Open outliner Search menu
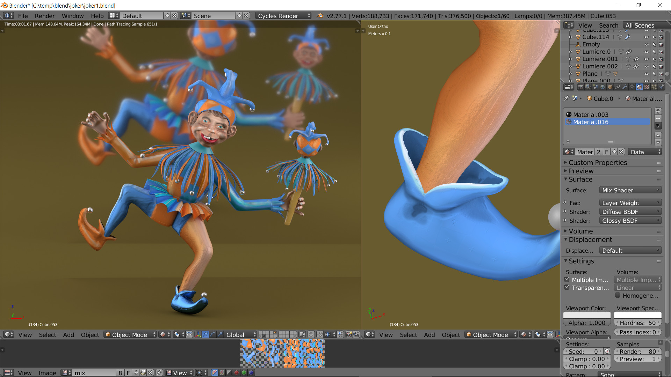Viewport: 671px width, 377px height. [x=608, y=25]
